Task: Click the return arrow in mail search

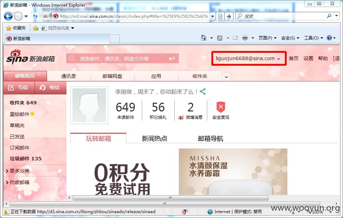Action: tap(172, 59)
